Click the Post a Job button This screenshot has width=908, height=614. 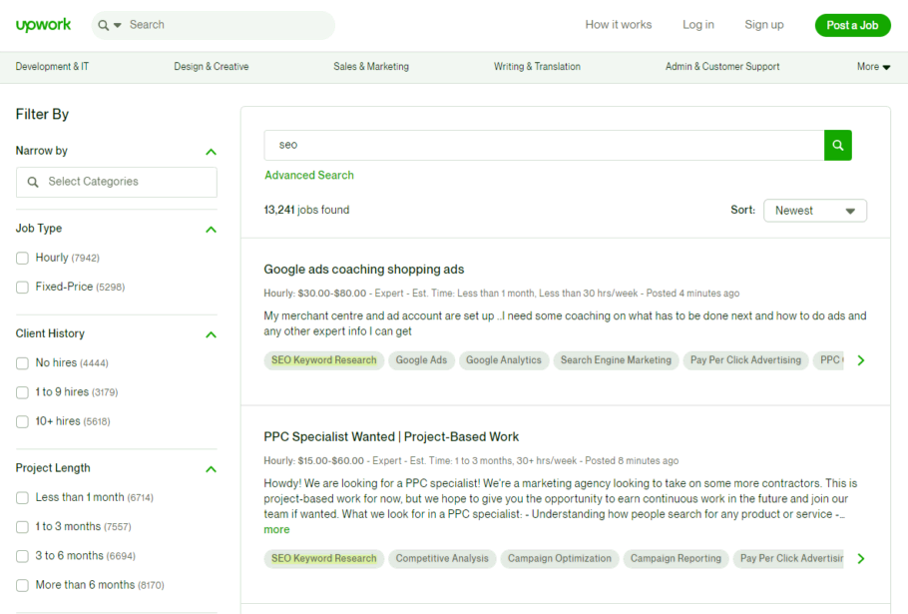click(x=852, y=26)
